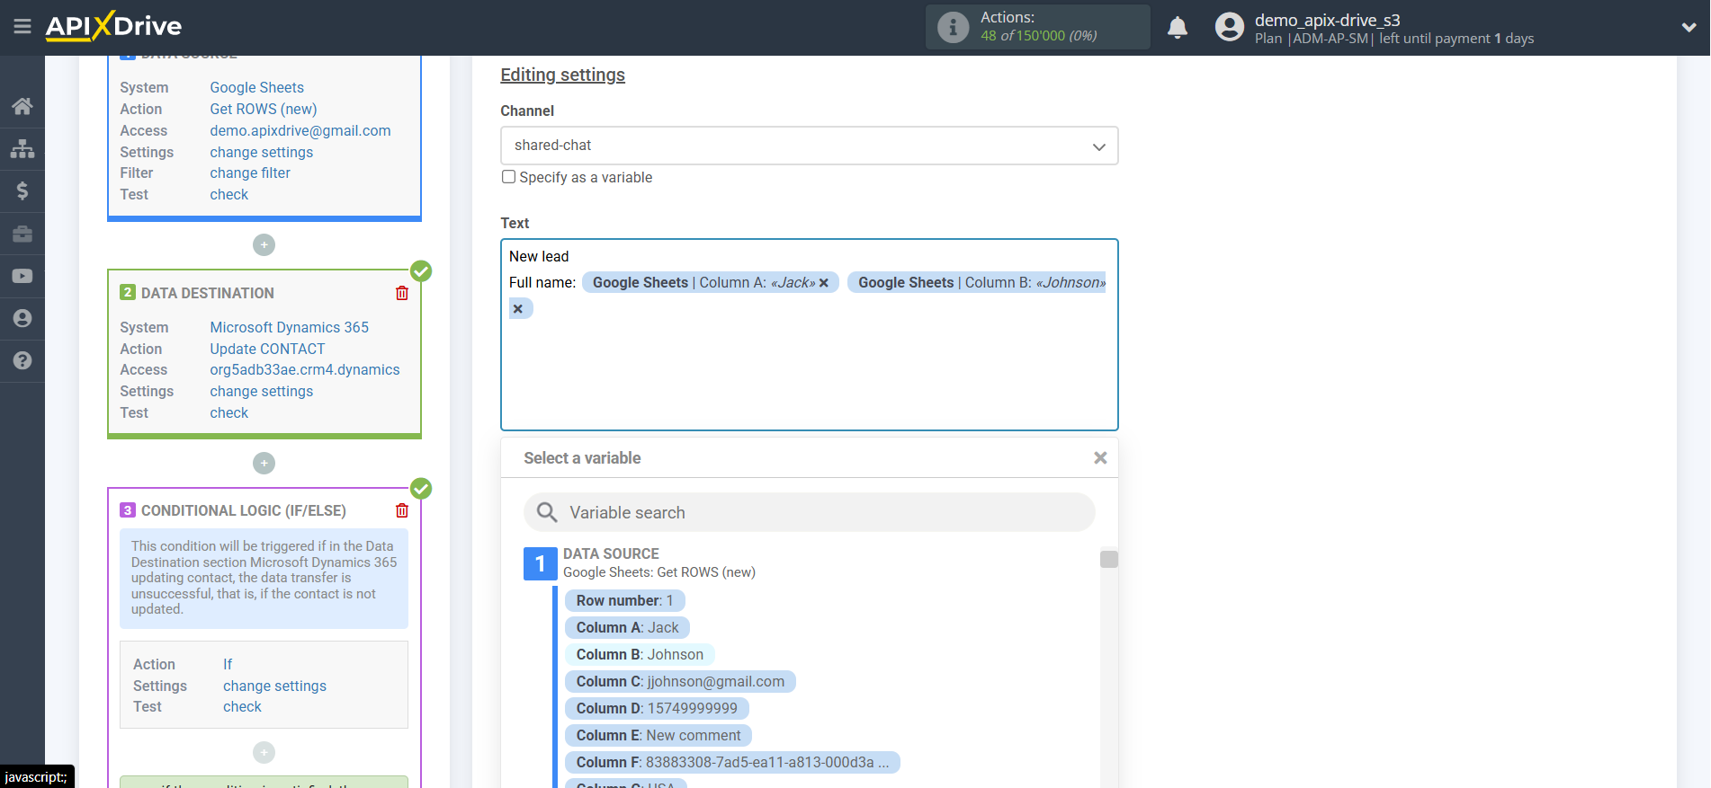The width and height of the screenshot is (1711, 788).
Task: Open the YouTube video icon in sidebar
Action: pyautogui.click(x=22, y=276)
